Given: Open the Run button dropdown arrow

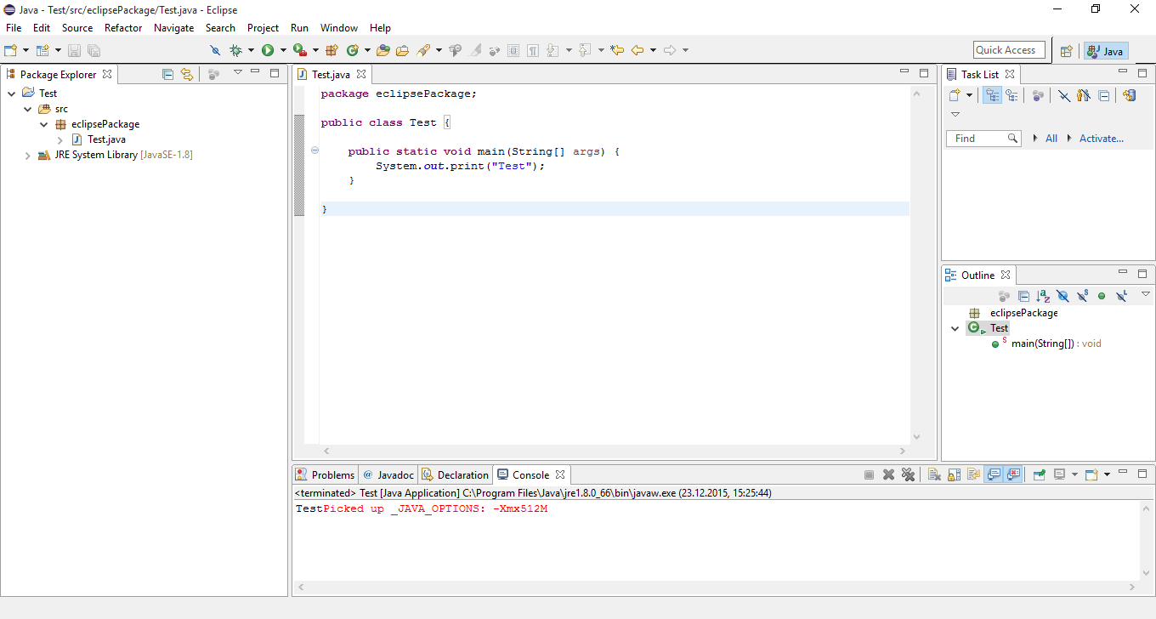Looking at the screenshot, I should tap(282, 50).
